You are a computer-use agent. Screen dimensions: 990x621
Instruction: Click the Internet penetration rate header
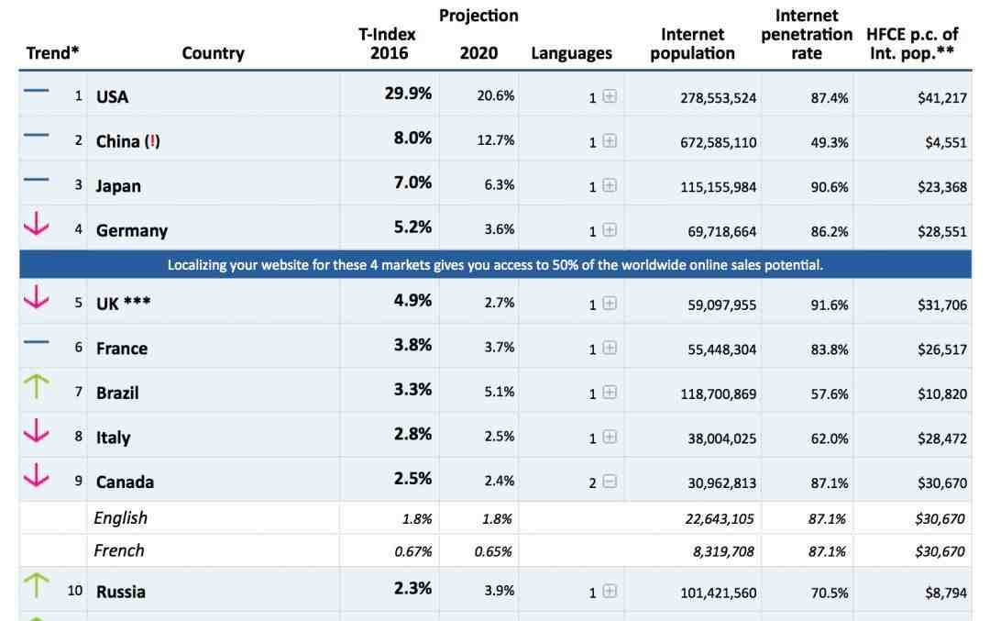pos(807,34)
